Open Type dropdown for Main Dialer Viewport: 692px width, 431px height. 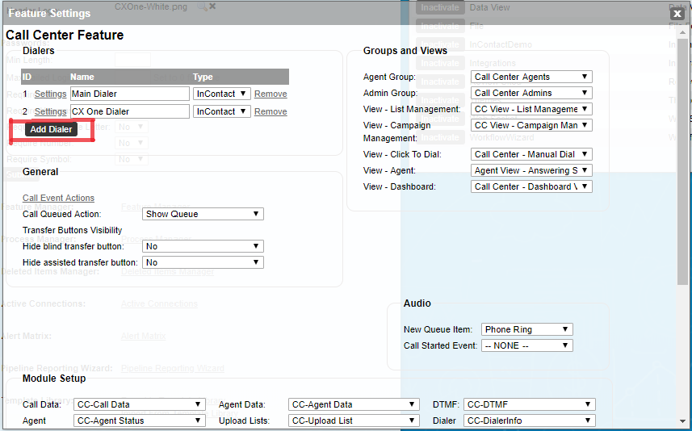coord(222,94)
